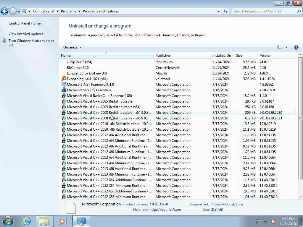Launch Internet Explorer from taskbar
Image resolution: width=303 pixels, height=227 pixels.
[26, 221]
